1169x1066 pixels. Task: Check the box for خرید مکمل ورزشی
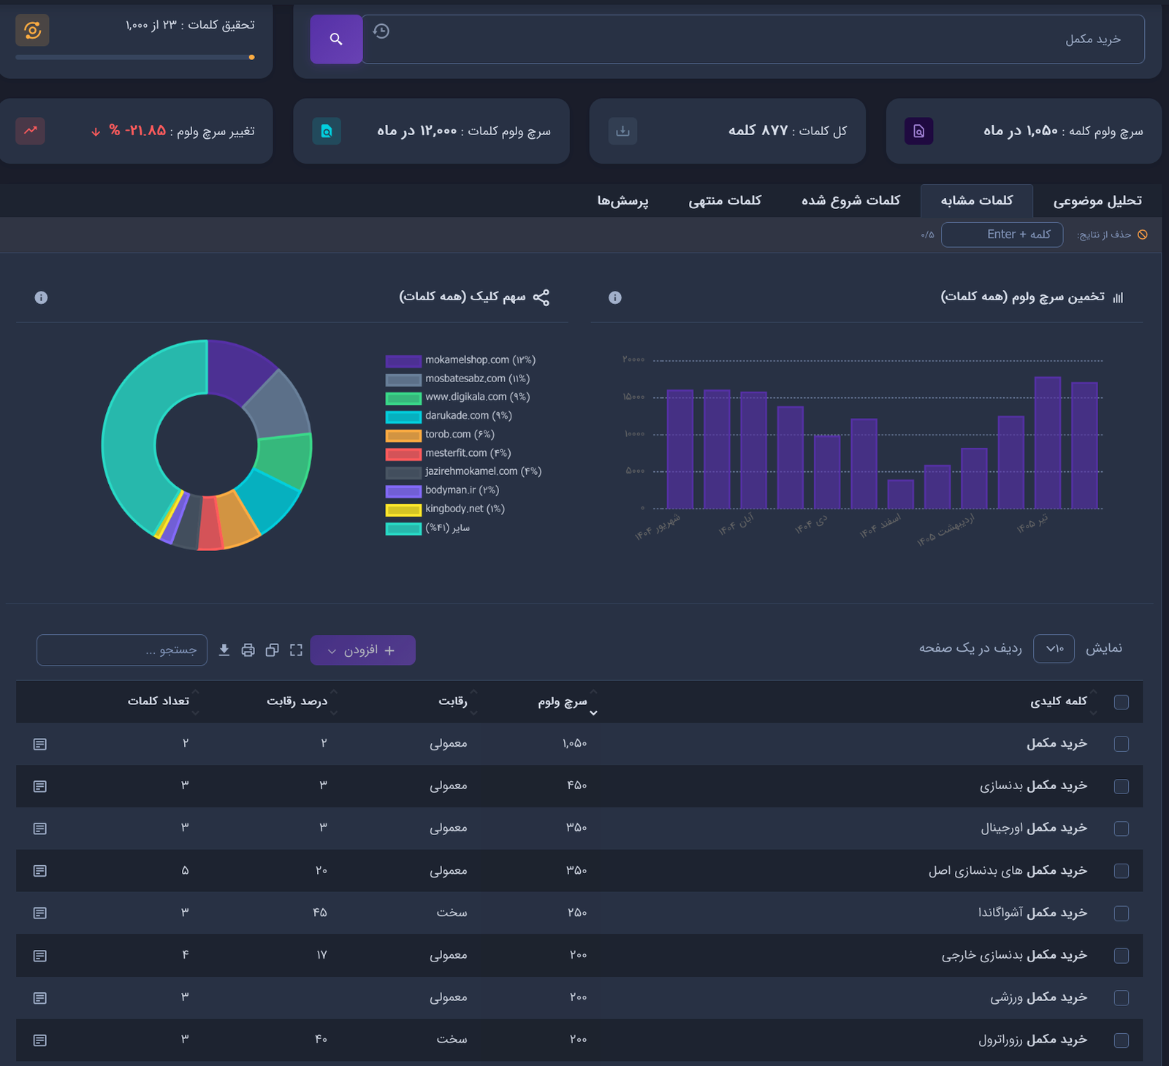[1122, 998]
